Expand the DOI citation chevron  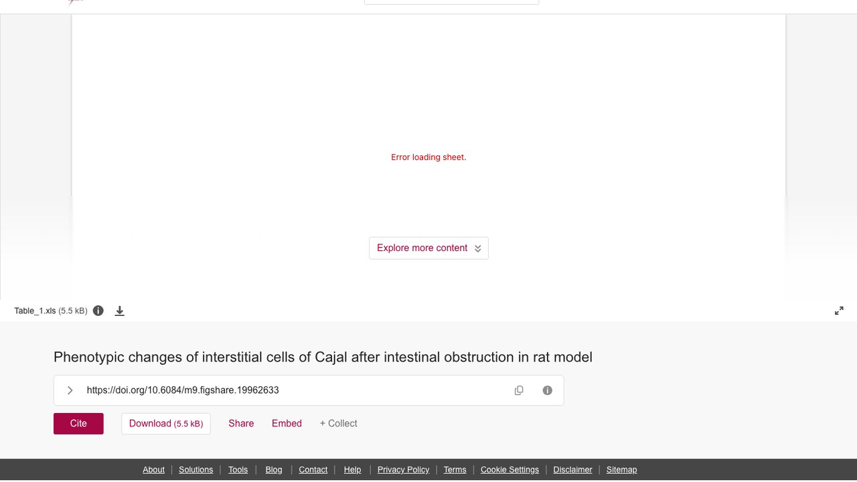70,390
